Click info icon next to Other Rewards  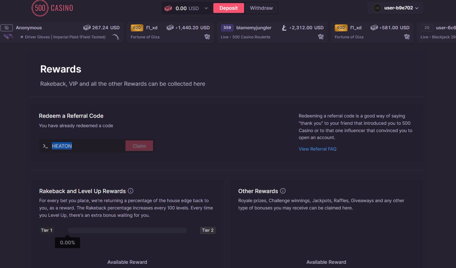(283, 191)
